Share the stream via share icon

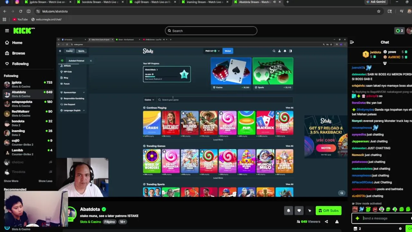[x=326, y=222]
